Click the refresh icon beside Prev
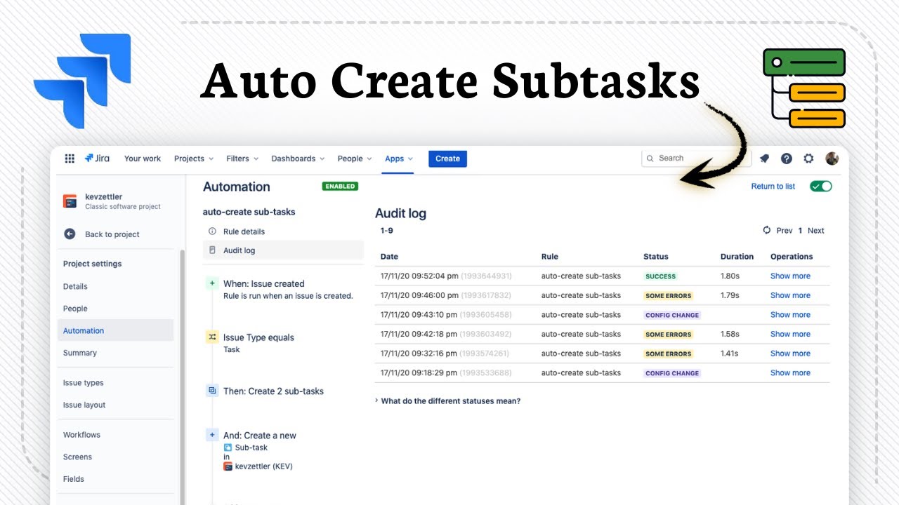Image resolution: width=899 pixels, height=505 pixels. 767,230
